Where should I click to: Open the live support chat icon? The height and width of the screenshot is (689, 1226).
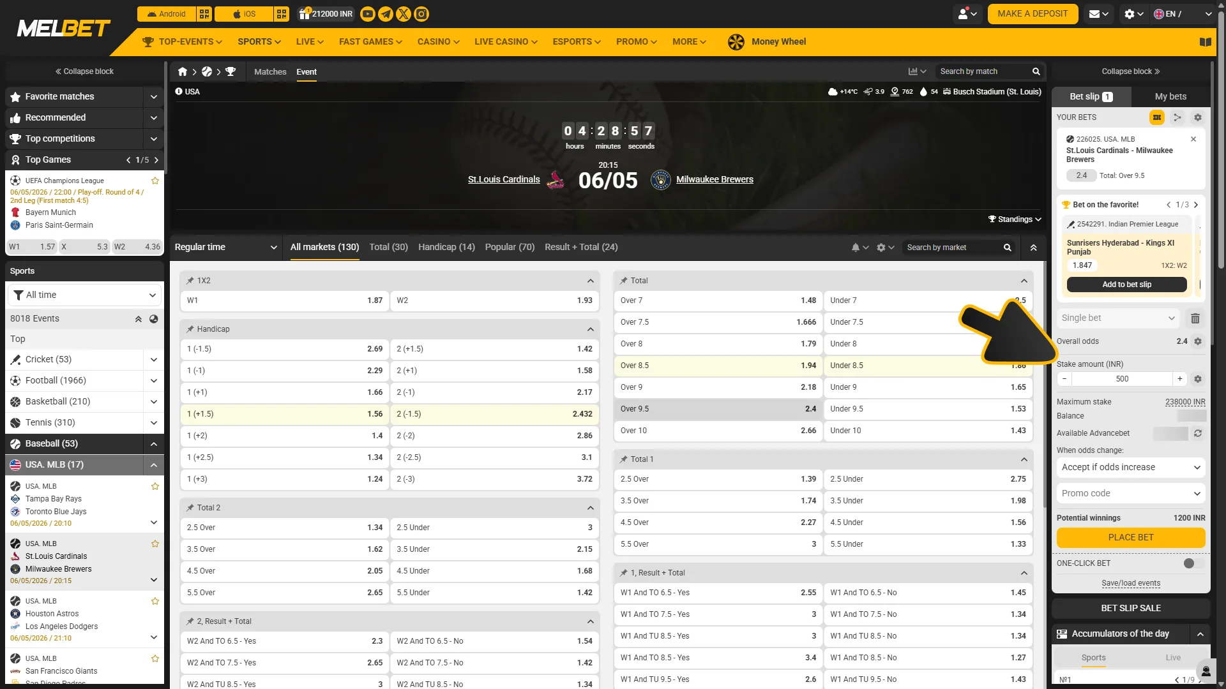[1206, 671]
